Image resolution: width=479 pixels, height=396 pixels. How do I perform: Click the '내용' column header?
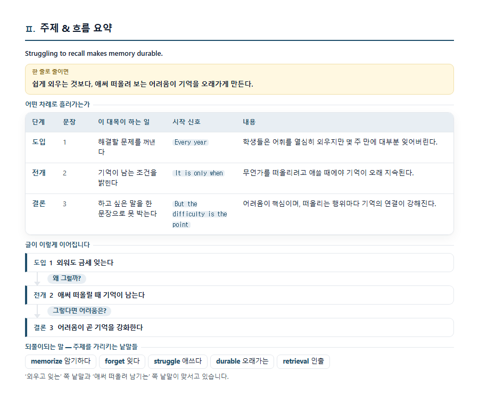coord(249,122)
